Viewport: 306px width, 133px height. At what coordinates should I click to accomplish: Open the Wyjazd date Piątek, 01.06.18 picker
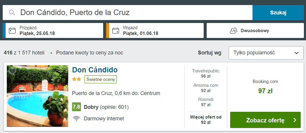click(155, 31)
